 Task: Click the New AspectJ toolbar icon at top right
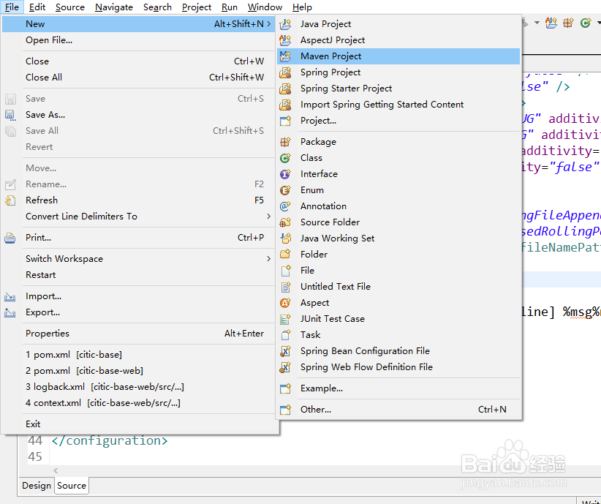pos(551,23)
